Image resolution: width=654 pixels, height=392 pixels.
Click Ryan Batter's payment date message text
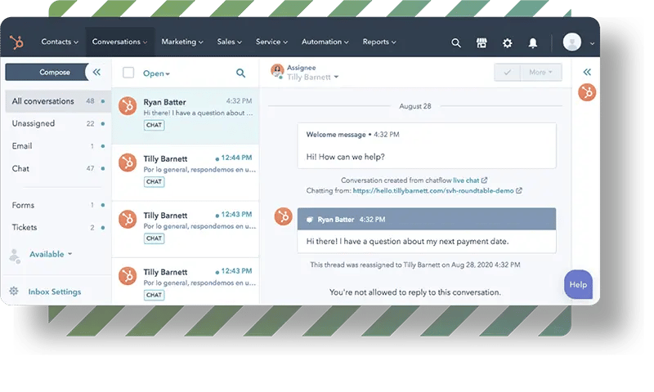407,242
